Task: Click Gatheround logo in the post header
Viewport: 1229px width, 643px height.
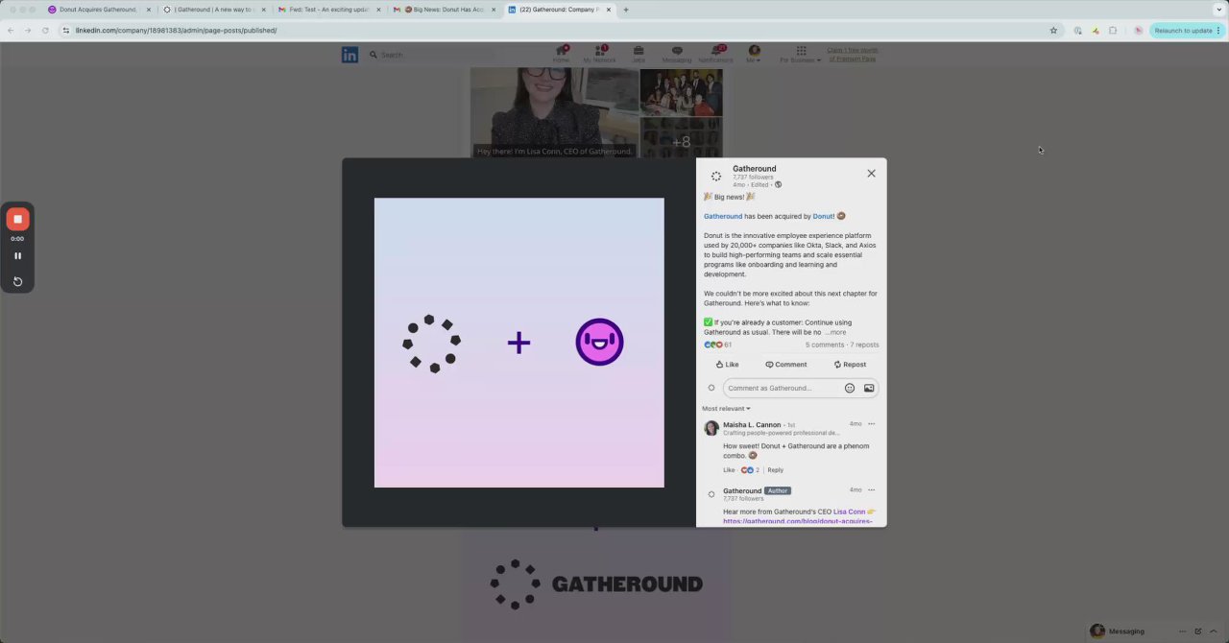Action: 715,176
